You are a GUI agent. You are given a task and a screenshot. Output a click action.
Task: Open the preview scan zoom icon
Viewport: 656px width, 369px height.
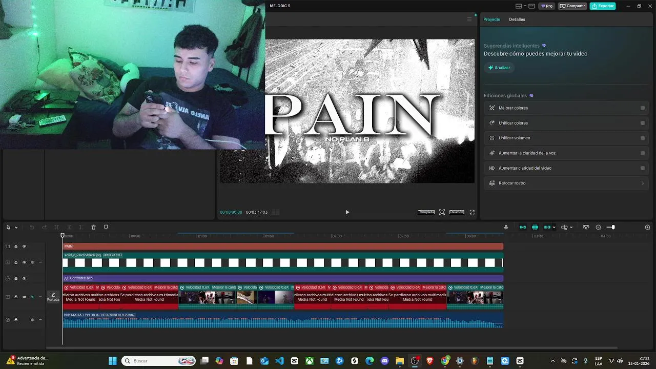[x=442, y=212]
